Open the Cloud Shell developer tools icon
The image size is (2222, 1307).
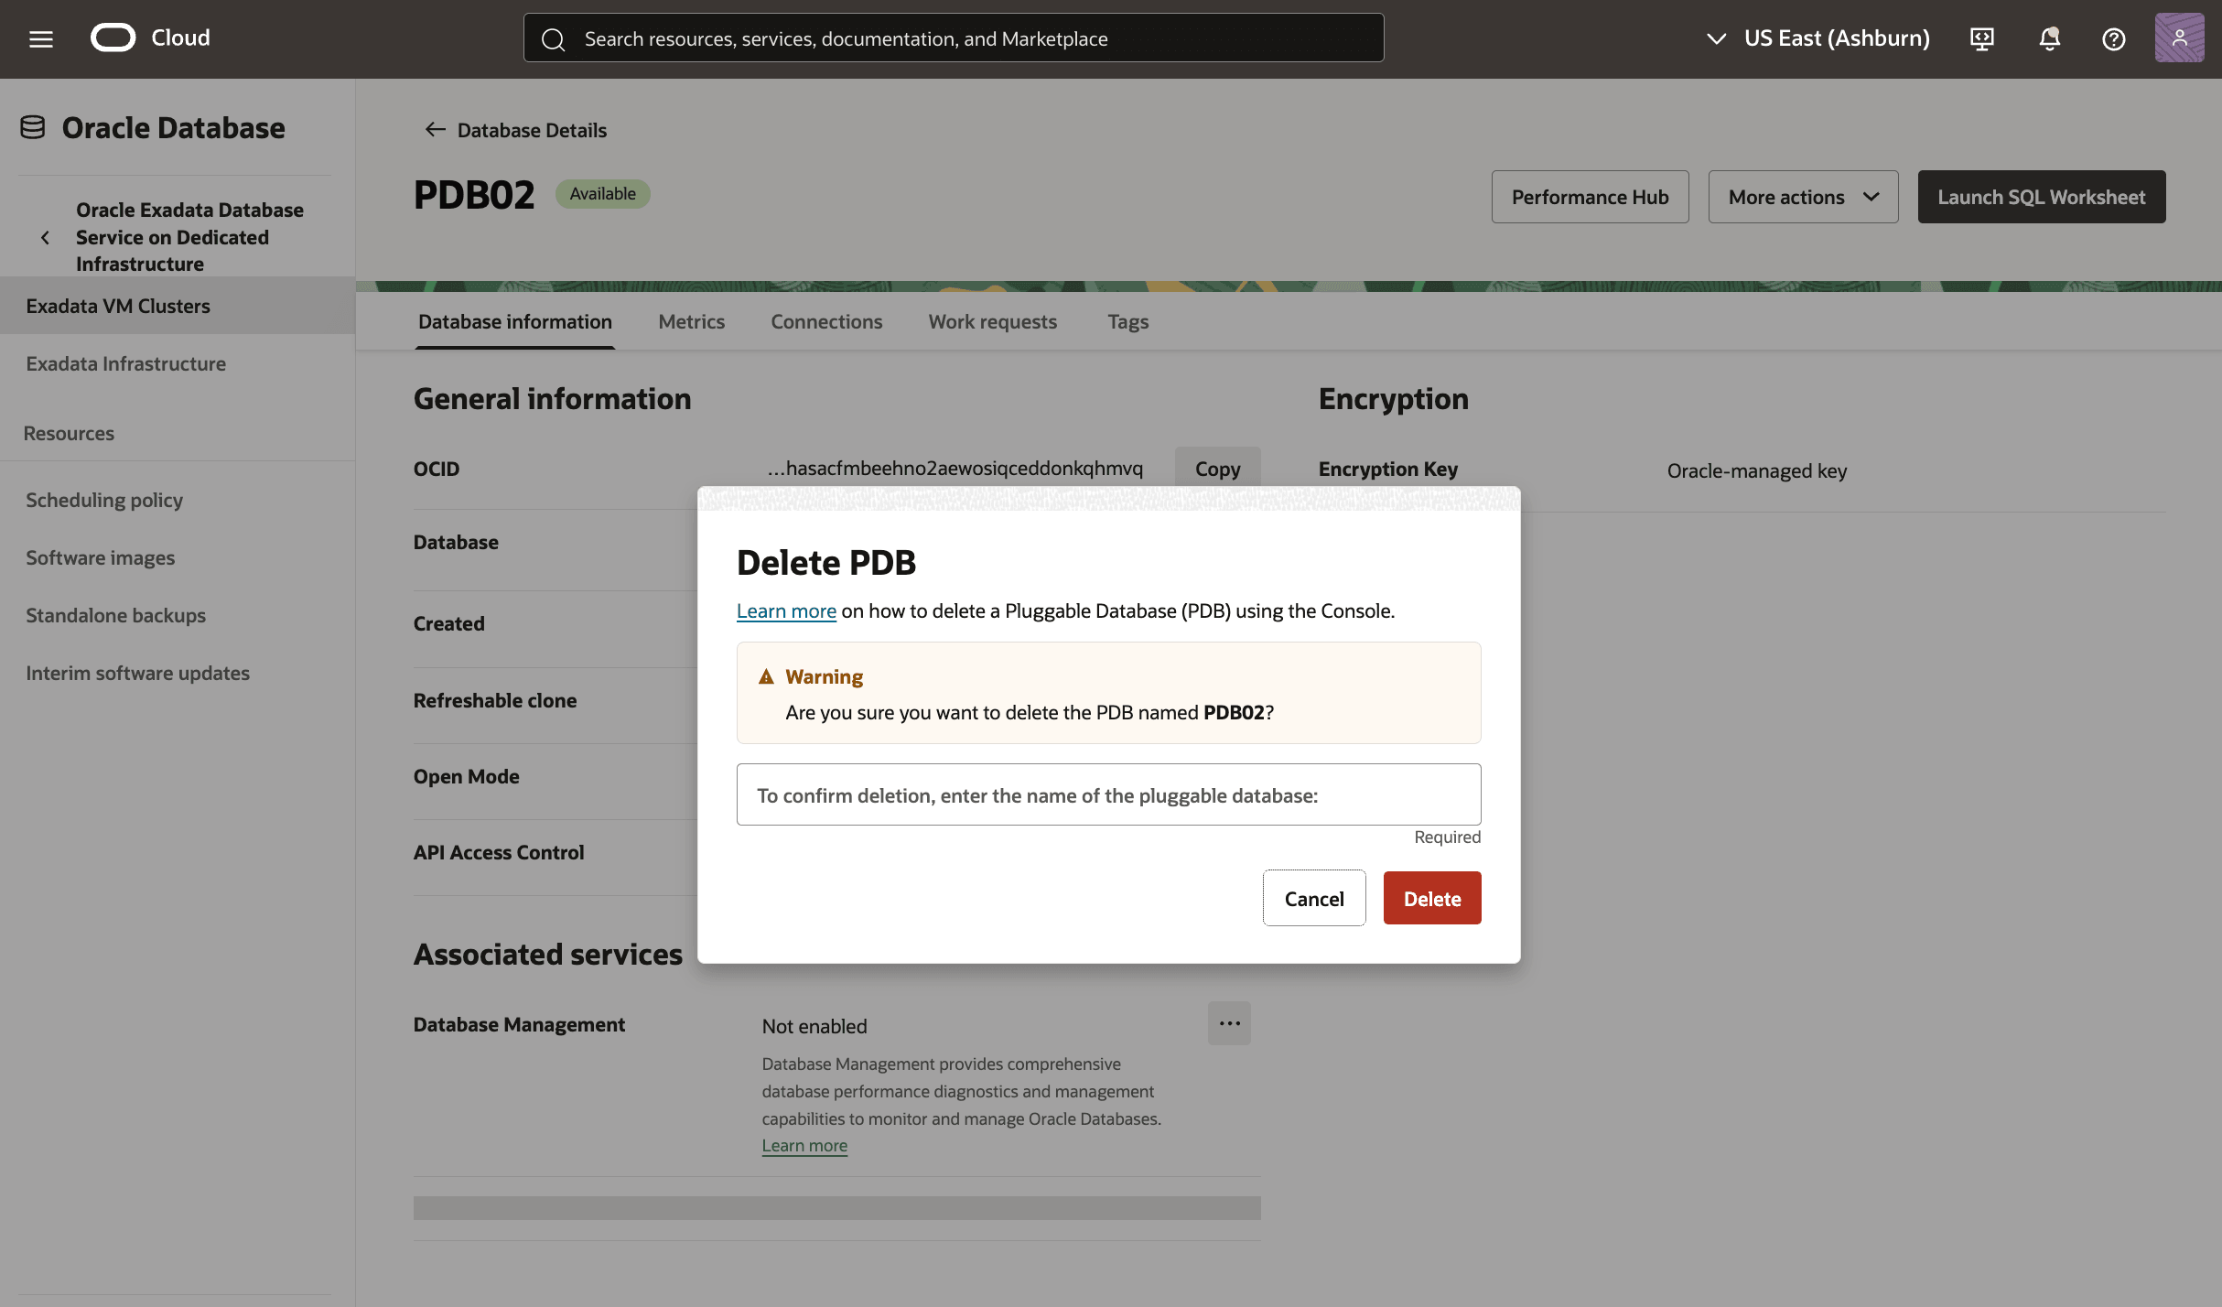(x=1981, y=38)
